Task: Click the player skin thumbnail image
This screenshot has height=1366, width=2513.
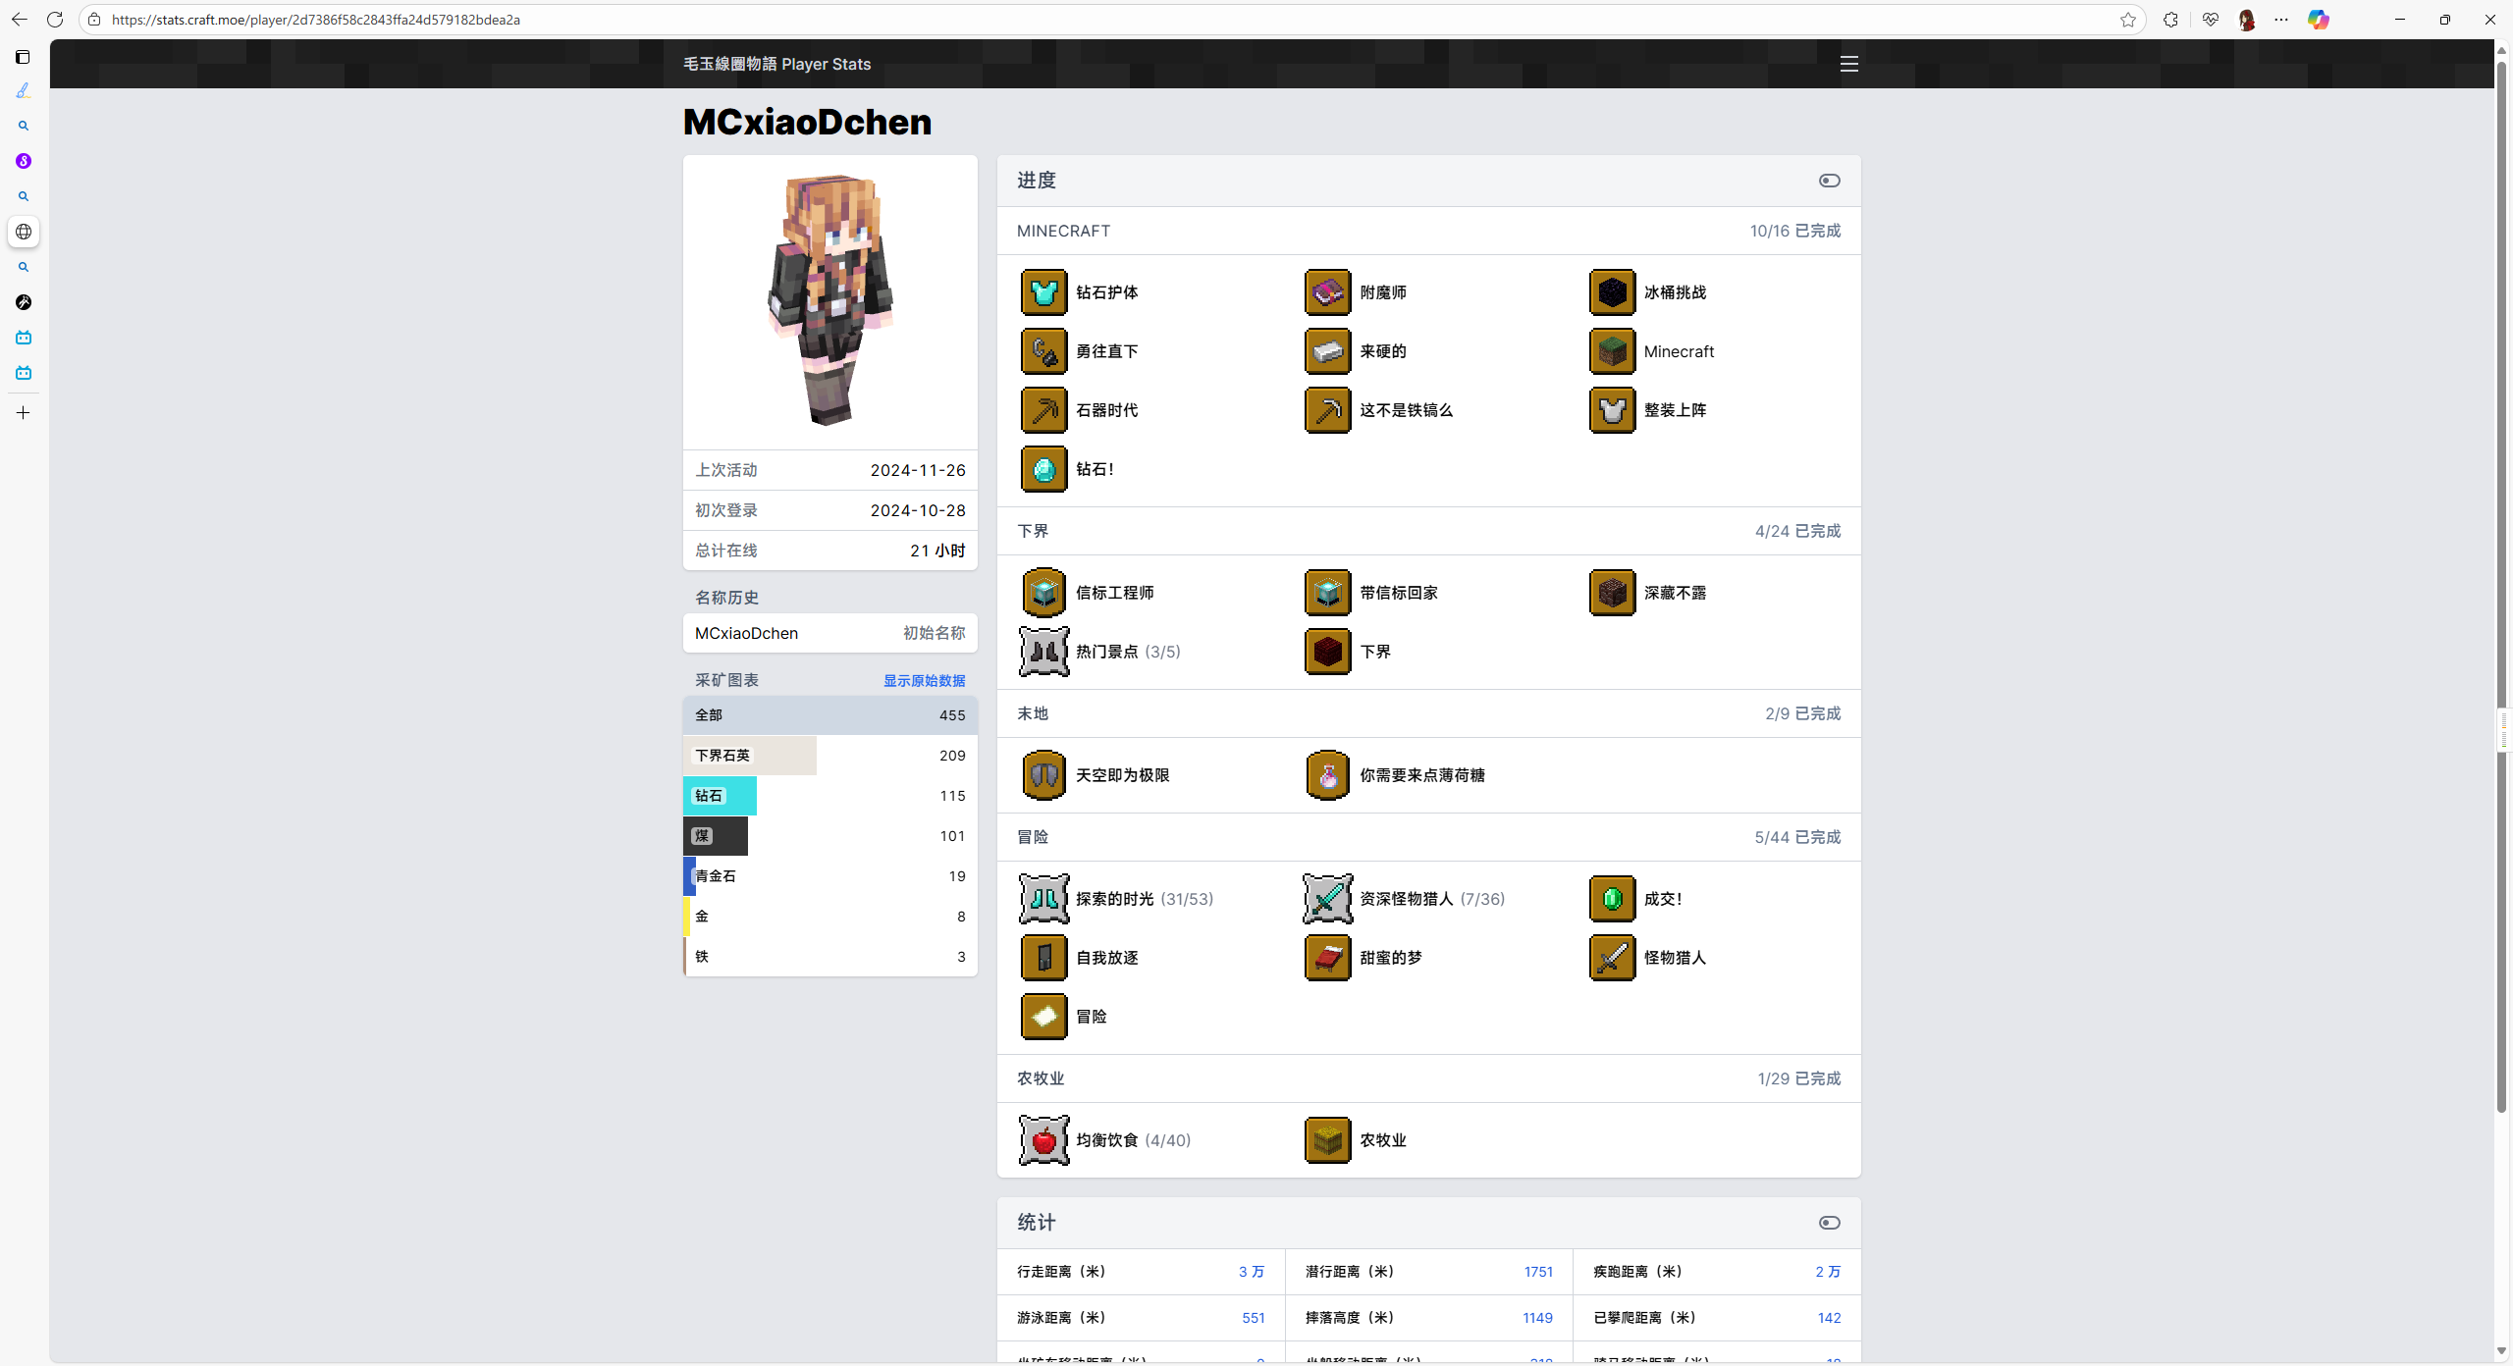Action: [830, 299]
